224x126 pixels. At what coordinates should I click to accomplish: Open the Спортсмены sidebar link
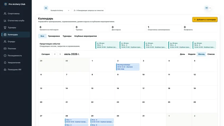pyautogui.click(x=16, y=14)
